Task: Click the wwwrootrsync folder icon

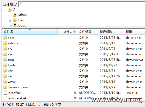Action: 5,87
